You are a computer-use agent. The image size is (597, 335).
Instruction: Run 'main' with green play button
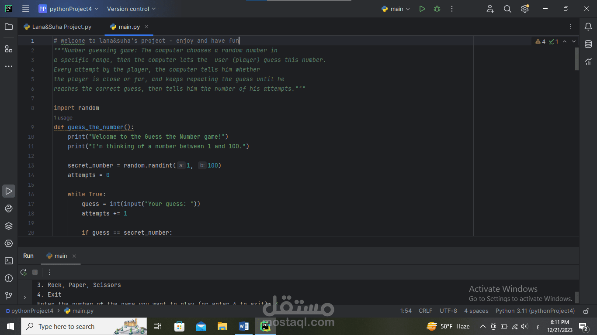[x=422, y=9]
